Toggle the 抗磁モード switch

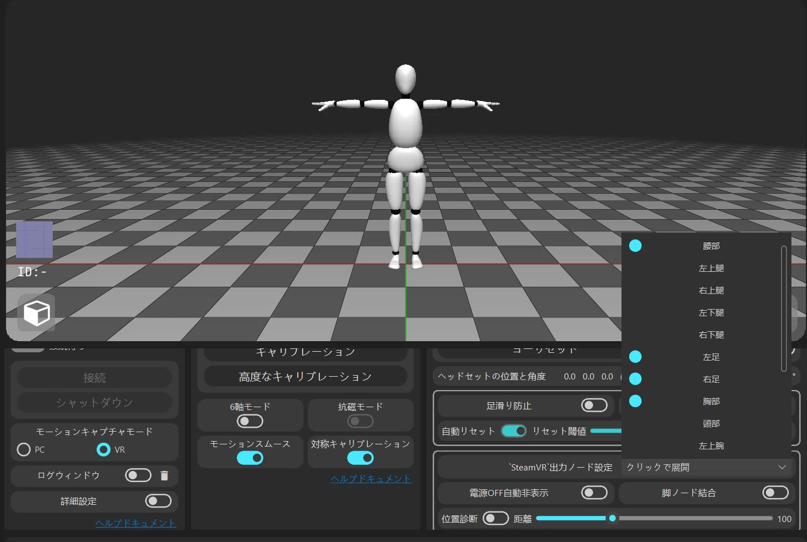click(x=360, y=422)
